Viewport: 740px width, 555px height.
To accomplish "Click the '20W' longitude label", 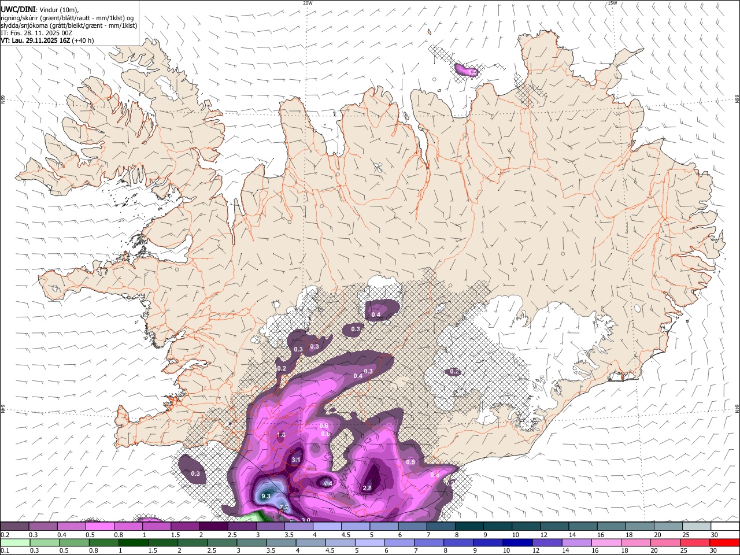I will pyautogui.click(x=308, y=3).
